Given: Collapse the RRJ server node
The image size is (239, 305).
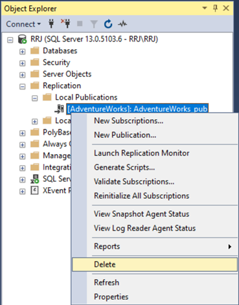Looking at the screenshot, I should pyautogui.click(x=10, y=40).
